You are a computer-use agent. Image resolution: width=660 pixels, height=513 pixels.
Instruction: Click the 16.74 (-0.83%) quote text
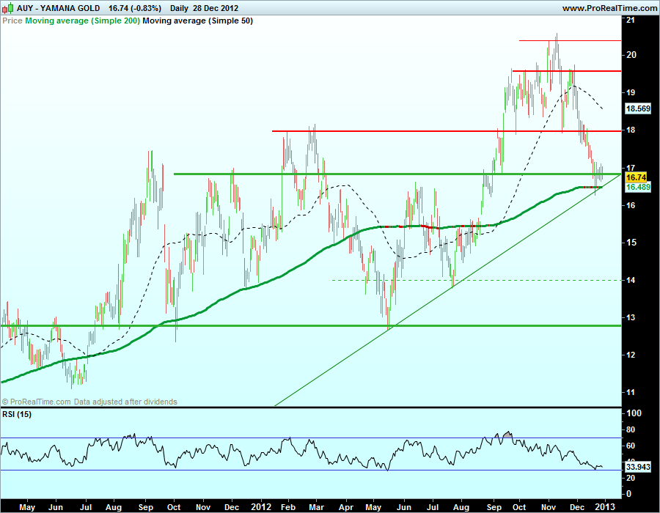[x=135, y=8]
